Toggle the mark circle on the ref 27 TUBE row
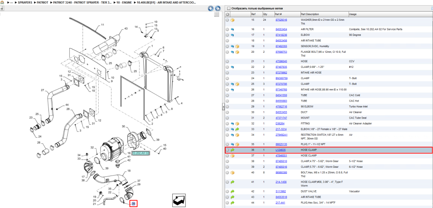The image size is (433, 208). pyautogui.click(x=228, y=95)
